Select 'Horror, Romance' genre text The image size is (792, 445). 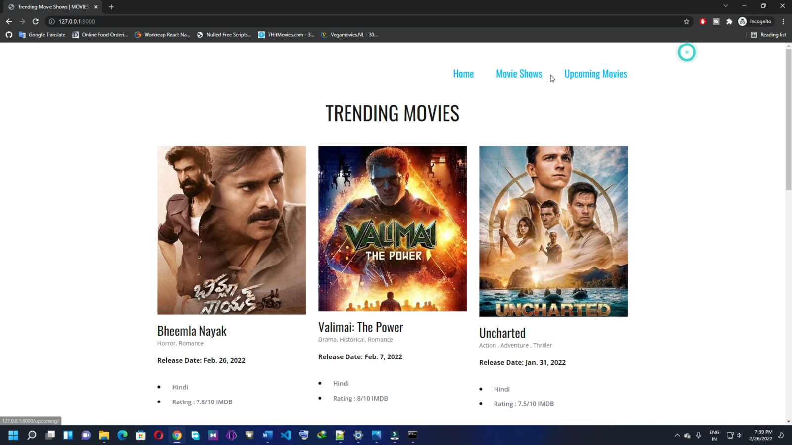[181, 343]
